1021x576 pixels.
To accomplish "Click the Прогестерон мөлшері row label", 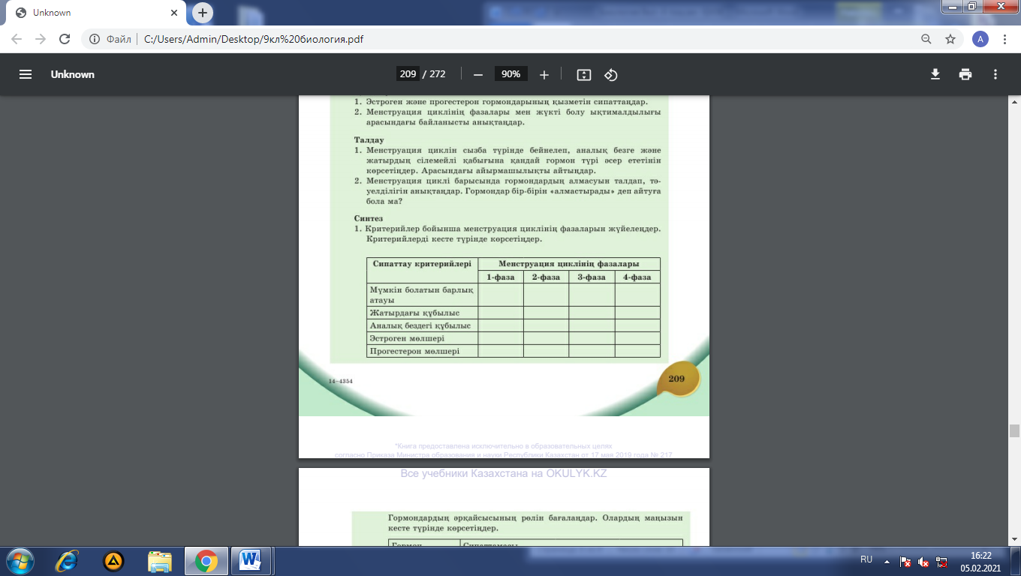I will point(414,351).
